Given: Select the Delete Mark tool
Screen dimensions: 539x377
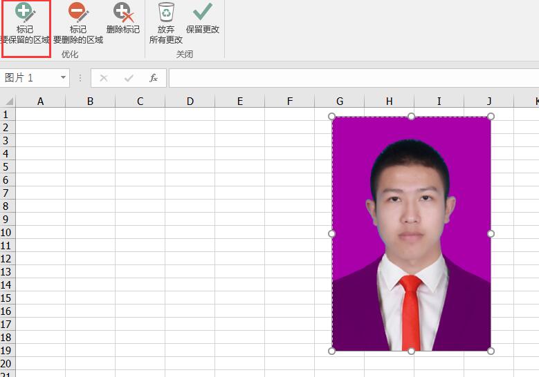Looking at the screenshot, I should point(123,13).
